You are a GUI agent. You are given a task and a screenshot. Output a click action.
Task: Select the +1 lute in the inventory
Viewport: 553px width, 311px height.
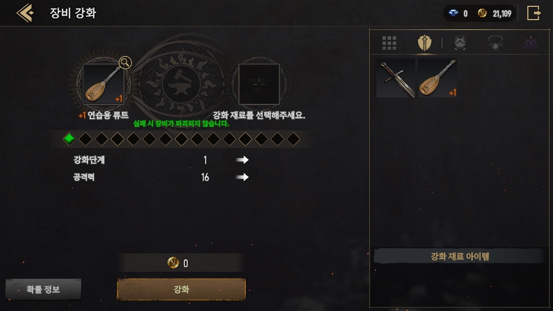(x=437, y=78)
